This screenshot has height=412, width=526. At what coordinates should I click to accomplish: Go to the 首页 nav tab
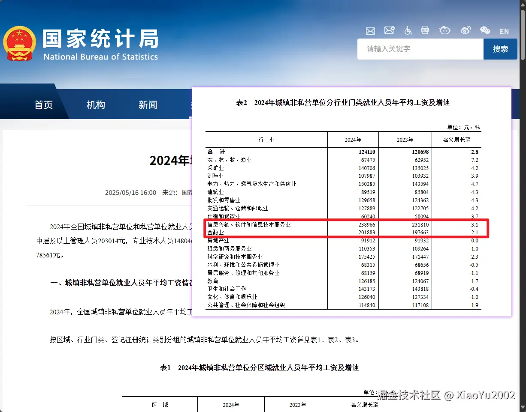(x=44, y=105)
